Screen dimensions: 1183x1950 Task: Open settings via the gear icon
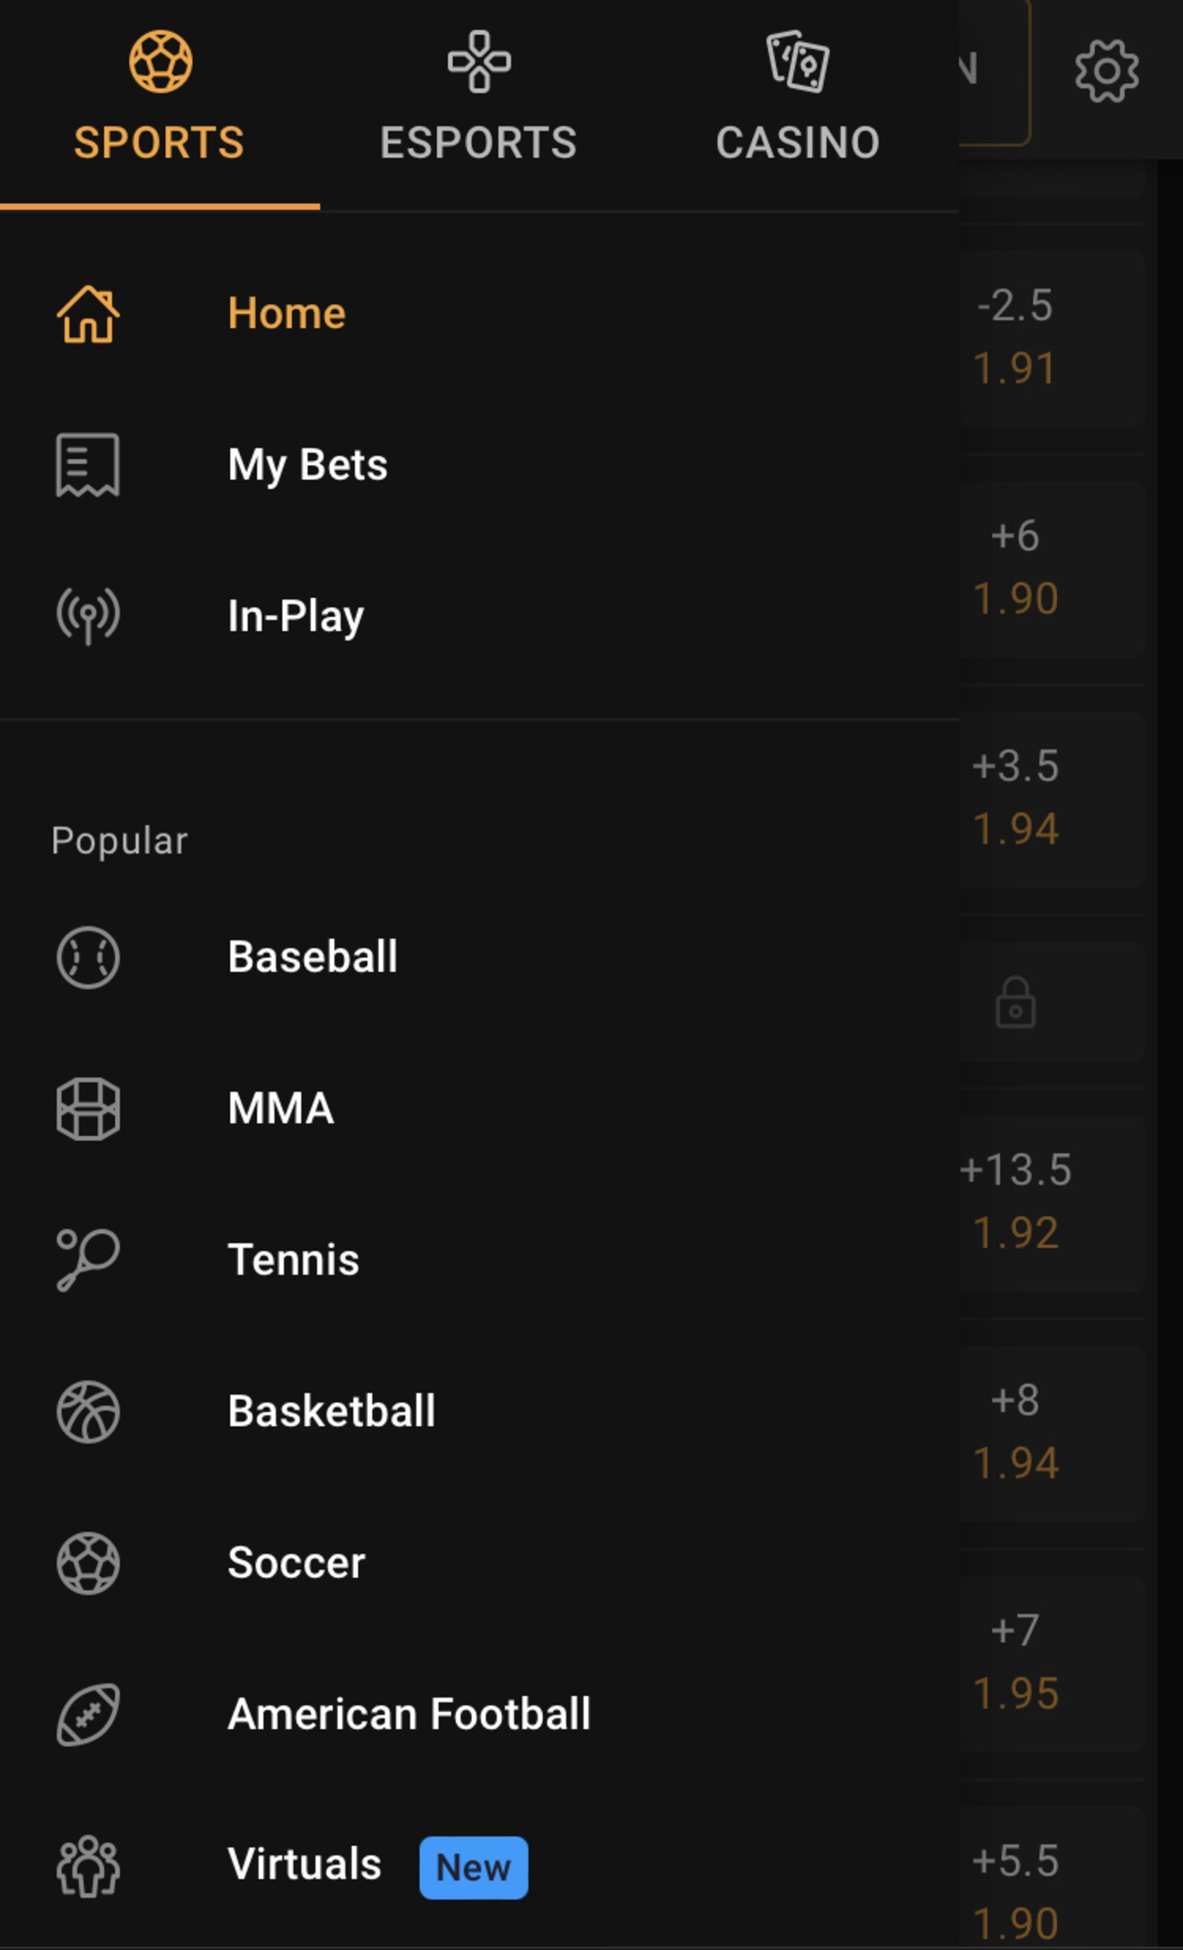[1106, 71]
